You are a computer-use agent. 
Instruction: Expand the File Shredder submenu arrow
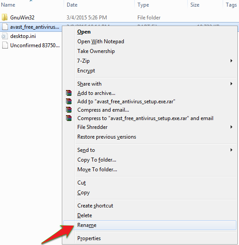coord(231,127)
